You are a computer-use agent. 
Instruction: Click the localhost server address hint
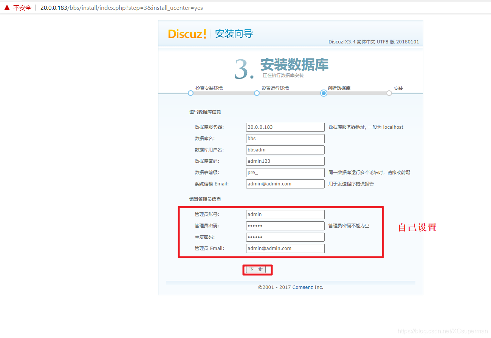(366, 127)
